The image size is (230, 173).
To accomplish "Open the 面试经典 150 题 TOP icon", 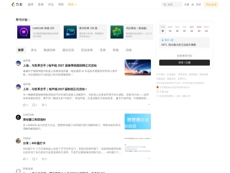I will coord(70,32).
